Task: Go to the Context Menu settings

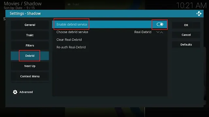Action: [x=30, y=76]
